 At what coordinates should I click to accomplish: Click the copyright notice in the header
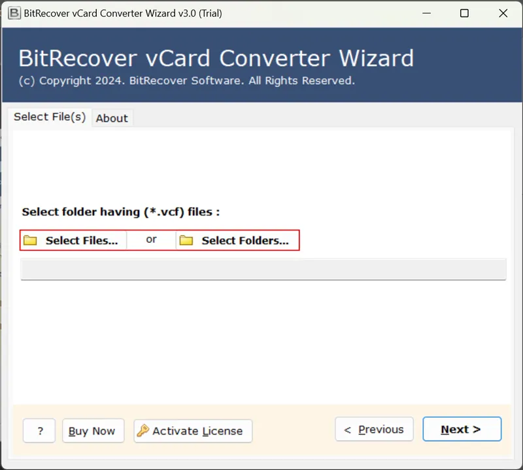[186, 81]
